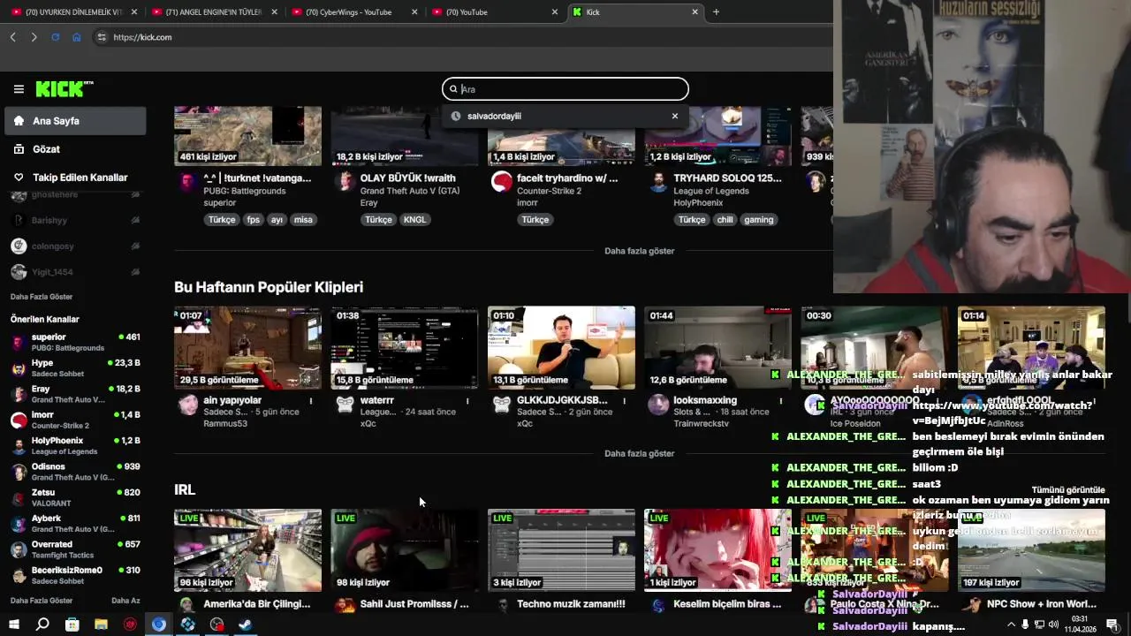The image size is (1131, 636).
Task: Open the system tray volume icon
Action: 1053,625
